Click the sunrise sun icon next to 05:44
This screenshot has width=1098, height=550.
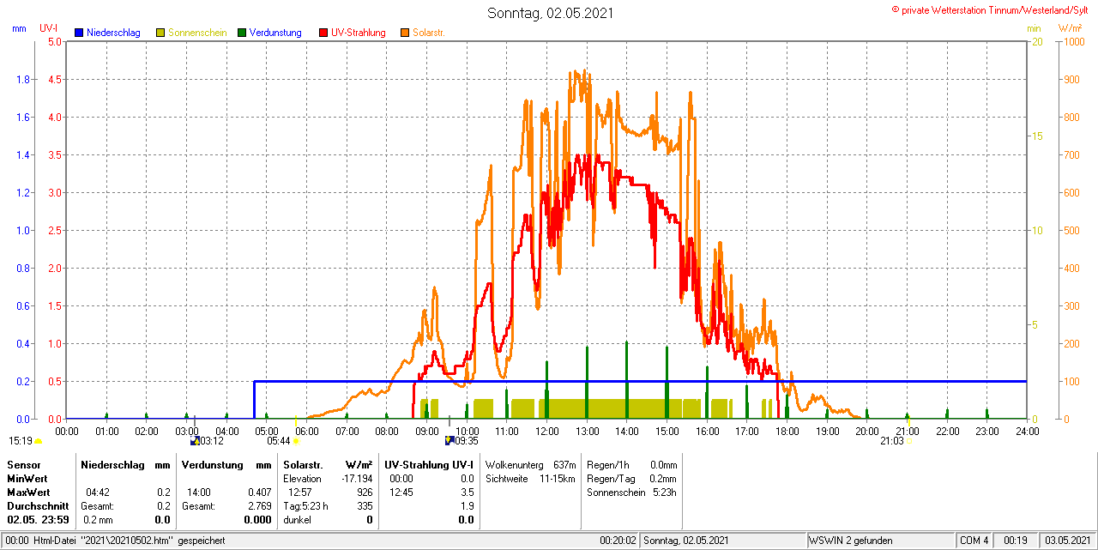tap(296, 441)
